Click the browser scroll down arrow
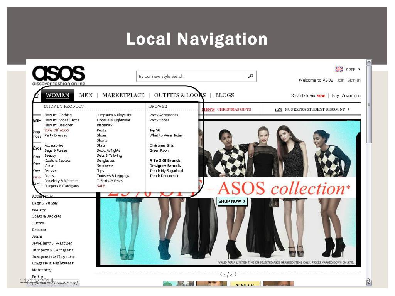 pyautogui.click(x=369, y=283)
